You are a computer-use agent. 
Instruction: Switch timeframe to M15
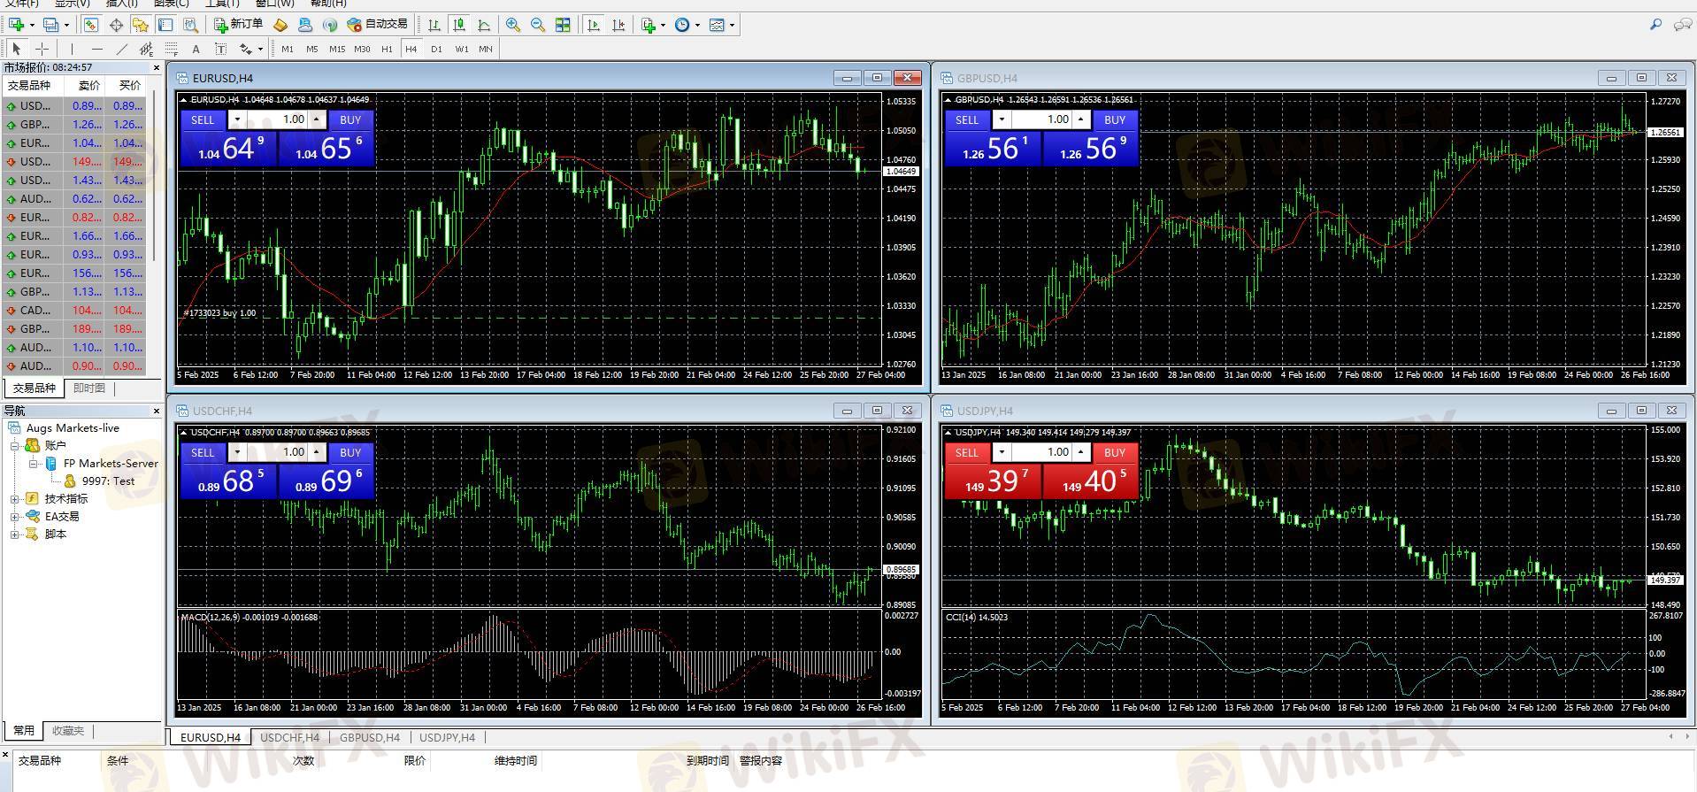pos(337,49)
